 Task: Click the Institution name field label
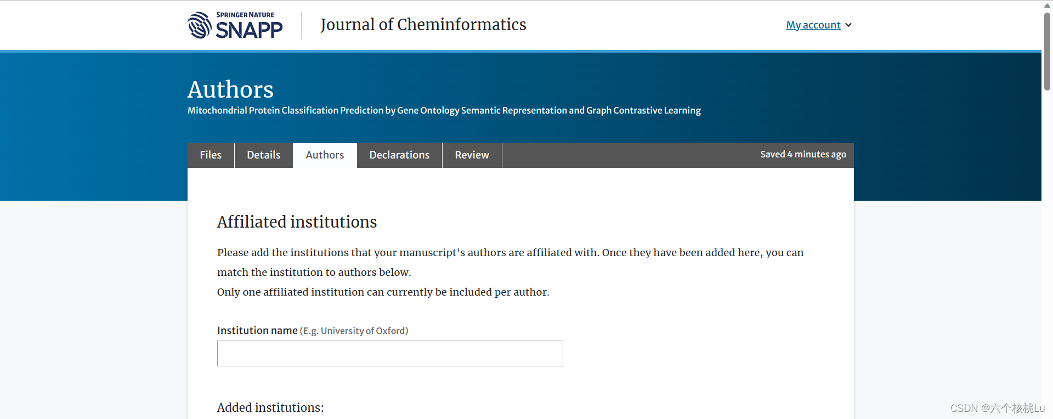pyautogui.click(x=257, y=331)
